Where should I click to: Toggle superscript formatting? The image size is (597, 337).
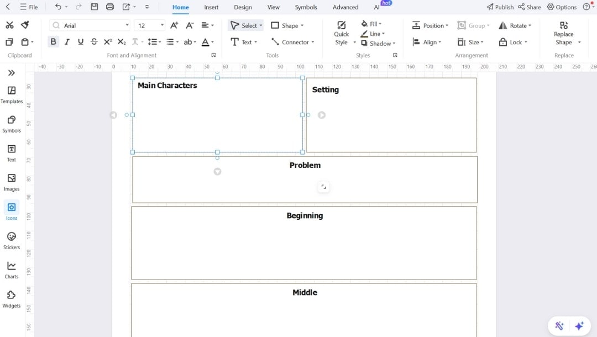click(108, 41)
